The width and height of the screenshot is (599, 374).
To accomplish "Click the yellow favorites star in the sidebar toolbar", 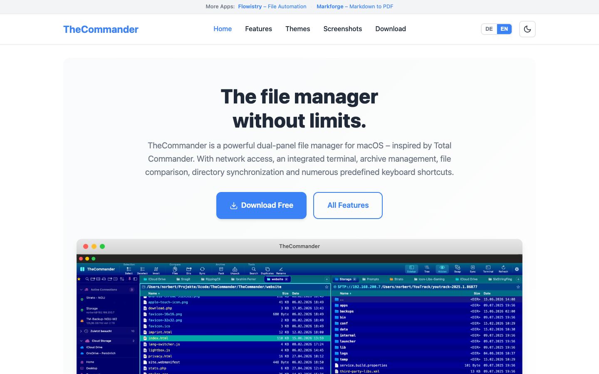I will pyautogui.click(x=79, y=279).
